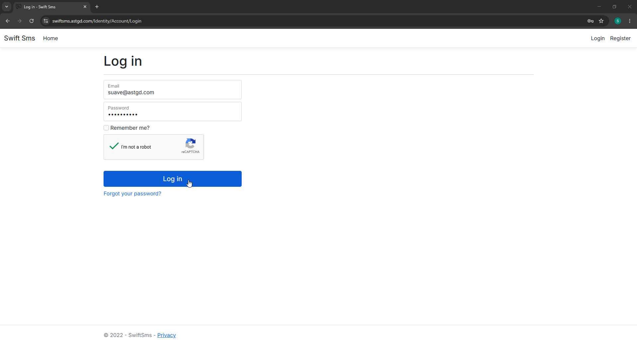Viewport: 637px width, 345px height.
Task: Go to Home in navigation bar
Action: pos(50,38)
